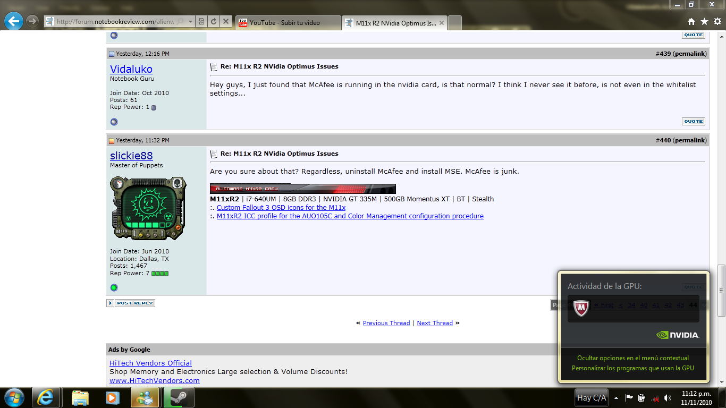Open the Internet Explorer Tools gear menu
Image resolution: width=726 pixels, height=408 pixels.
[x=717, y=22]
